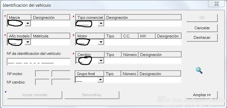
Task: Select the Grupo final column header
Action: (89, 74)
